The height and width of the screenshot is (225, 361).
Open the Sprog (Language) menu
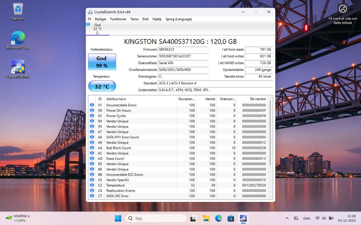pos(179,19)
